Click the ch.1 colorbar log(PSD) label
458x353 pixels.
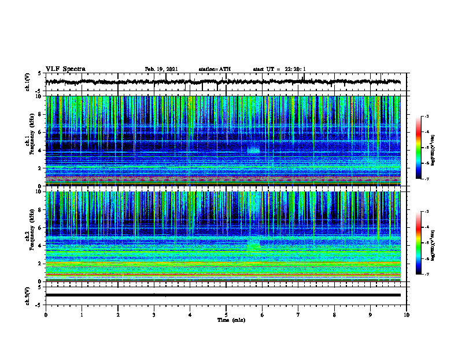click(433, 151)
